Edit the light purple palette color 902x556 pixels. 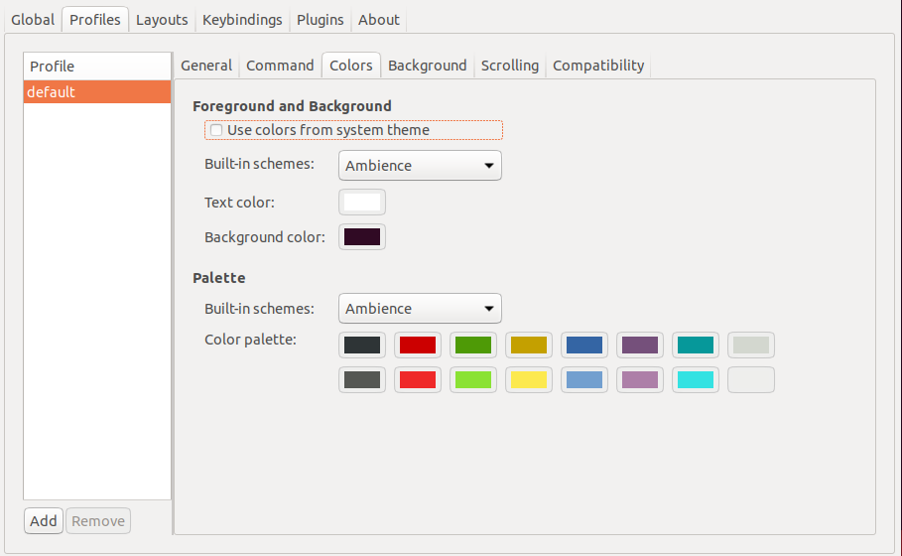pyautogui.click(x=640, y=380)
